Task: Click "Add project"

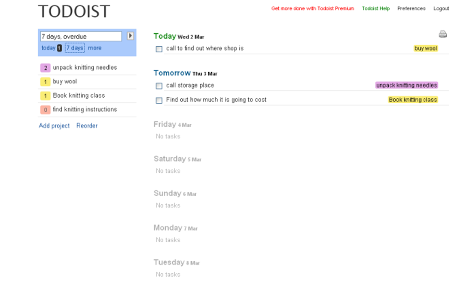Action: coord(53,125)
